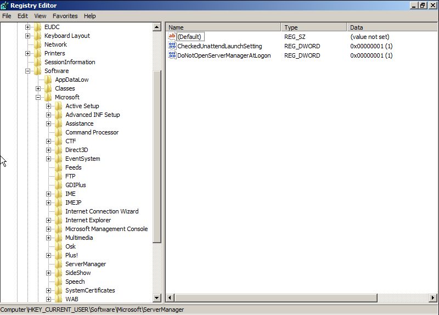Expand the SystemCertificates key
Image resolution: width=439 pixels, height=315 pixels.
(x=48, y=291)
